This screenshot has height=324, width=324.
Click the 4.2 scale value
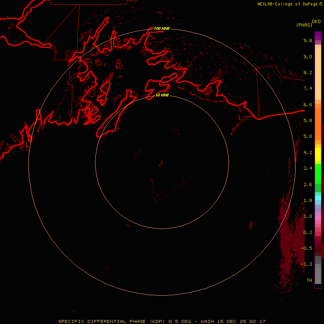tap(308, 153)
